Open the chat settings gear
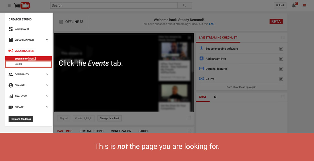This screenshot has height=161, width=314. (215, 97)
